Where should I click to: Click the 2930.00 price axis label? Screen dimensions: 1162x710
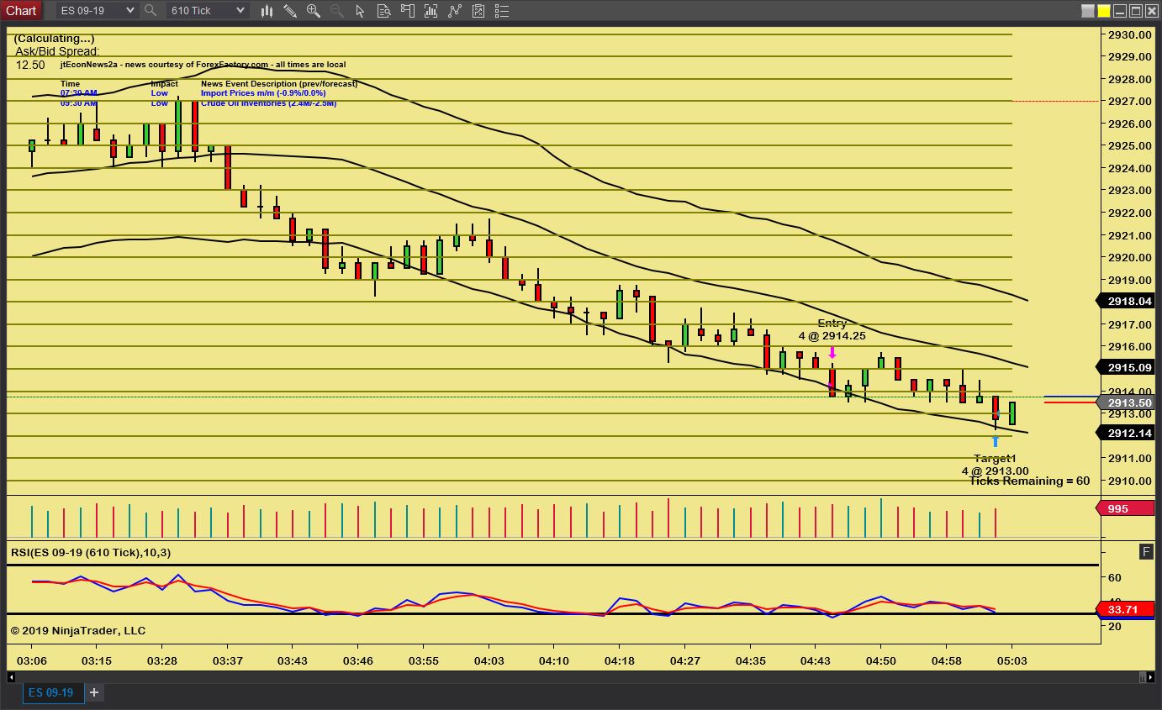1128,34
